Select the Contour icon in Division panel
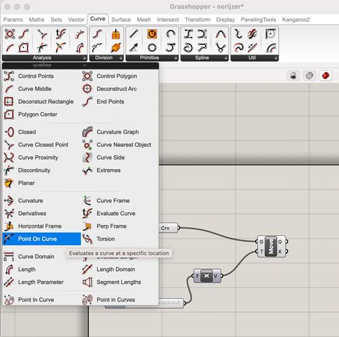The height and width of the screenshot is (337, 339). pyautogui.click(x=116, y=34)
